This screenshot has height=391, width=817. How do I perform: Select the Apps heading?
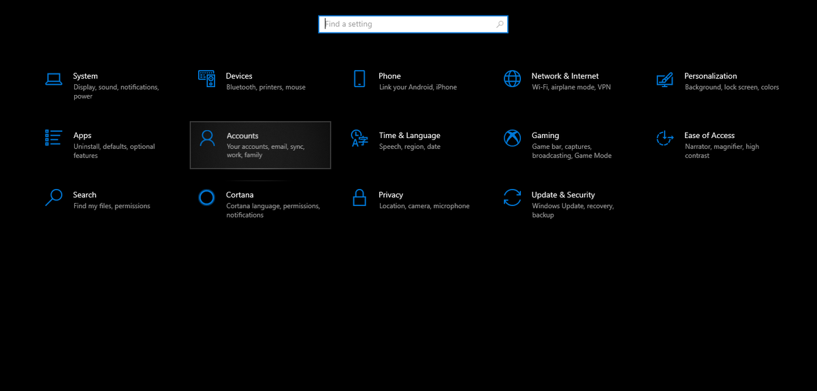(x=82, y=135)
